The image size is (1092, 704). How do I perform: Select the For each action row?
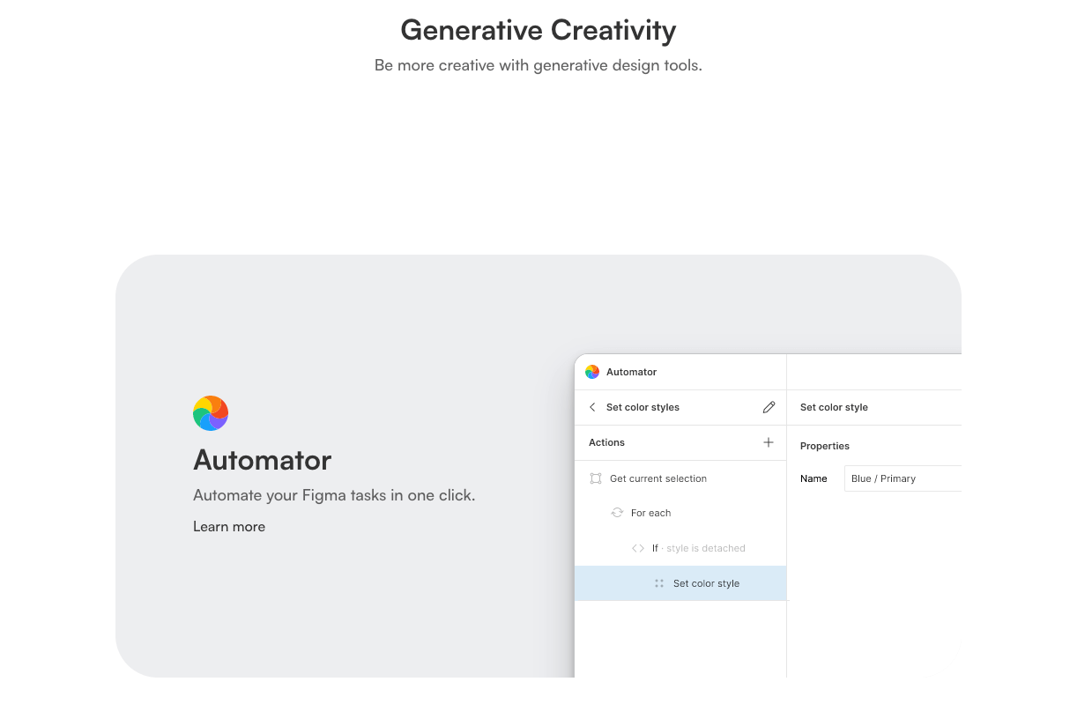tap(680, 513)
